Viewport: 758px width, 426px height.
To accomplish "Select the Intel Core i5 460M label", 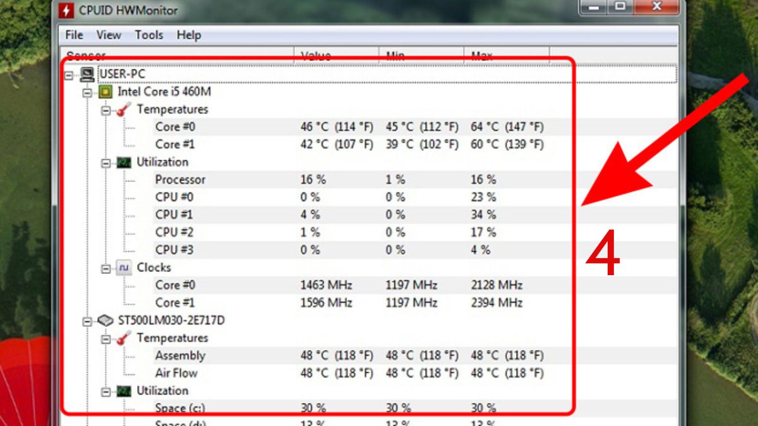I will coord(164,92).
